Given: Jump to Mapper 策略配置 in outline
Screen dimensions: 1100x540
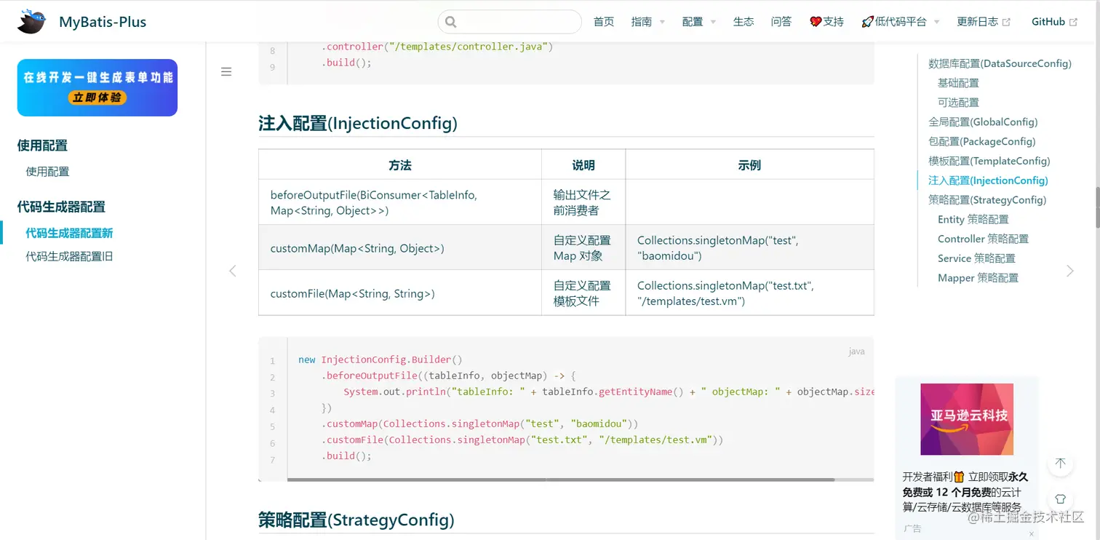Looking at the screenshot, I should [x=978, y=278].
